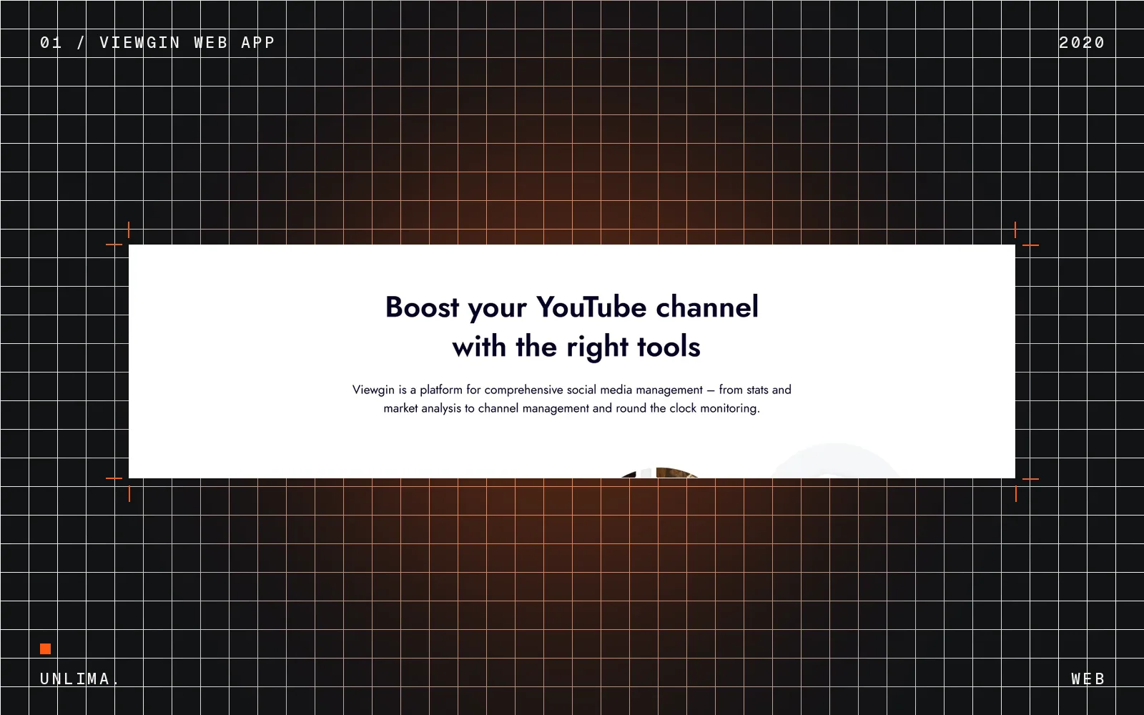Click the UNLIMA. brand text
1144x715 pixels.
[79, 679]
